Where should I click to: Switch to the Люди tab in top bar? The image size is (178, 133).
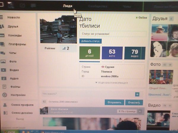point(68,6)
